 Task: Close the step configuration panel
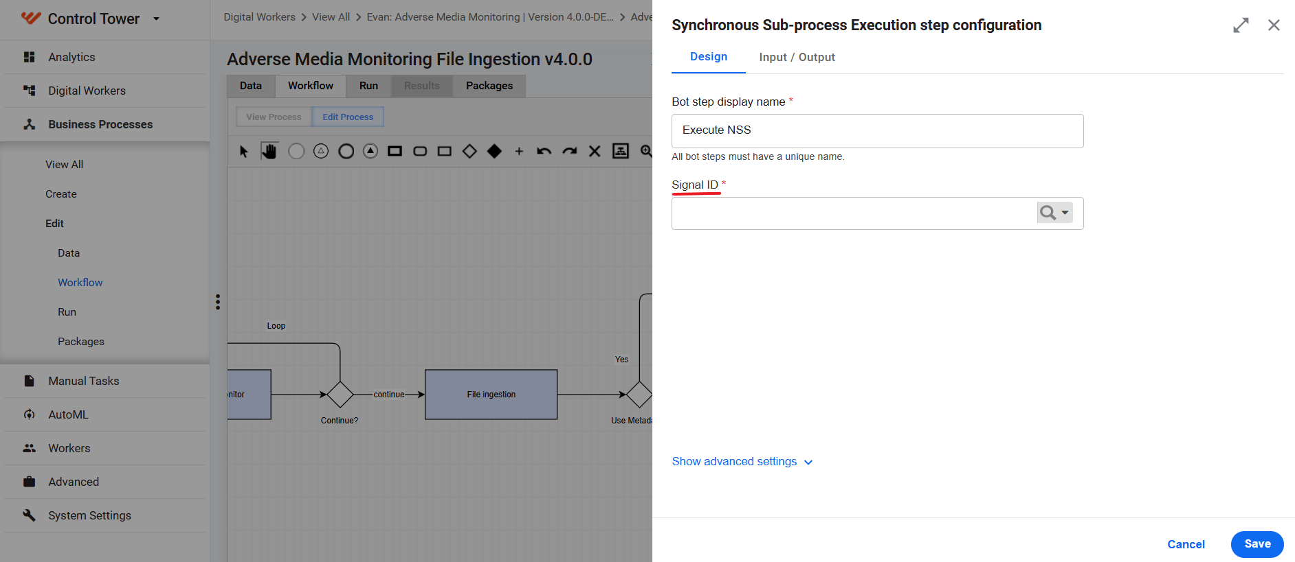tap(1274, 25)
